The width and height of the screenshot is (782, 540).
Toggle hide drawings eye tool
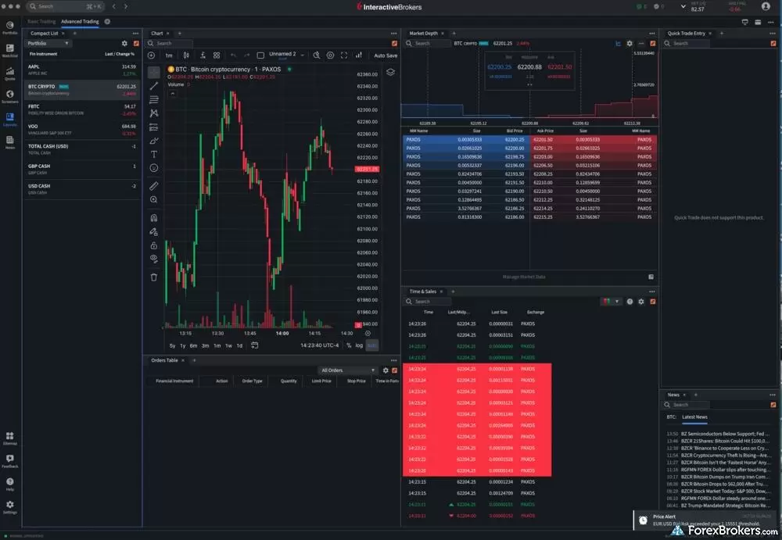(x=154, y=259)
